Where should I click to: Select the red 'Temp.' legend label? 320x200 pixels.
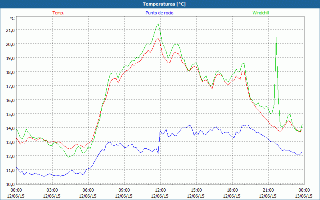pyautogui.click(x=58, y=13)
